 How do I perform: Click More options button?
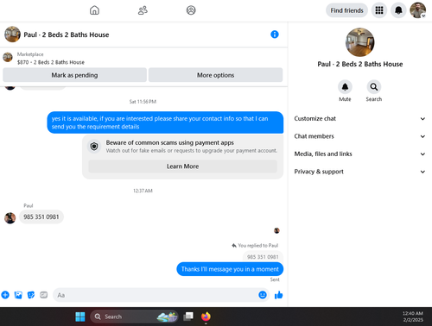(215, 75)
